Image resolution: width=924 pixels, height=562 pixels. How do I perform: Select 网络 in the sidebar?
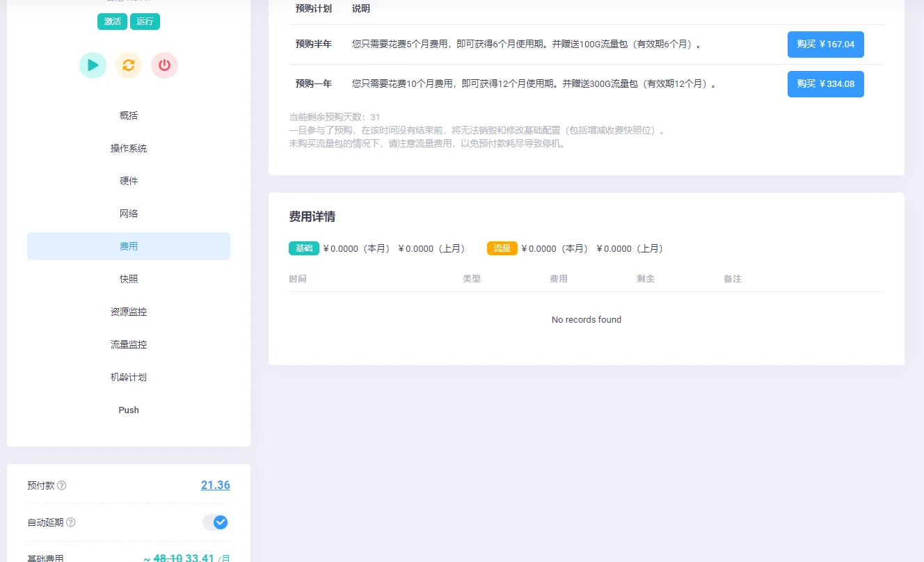point(129,214)
